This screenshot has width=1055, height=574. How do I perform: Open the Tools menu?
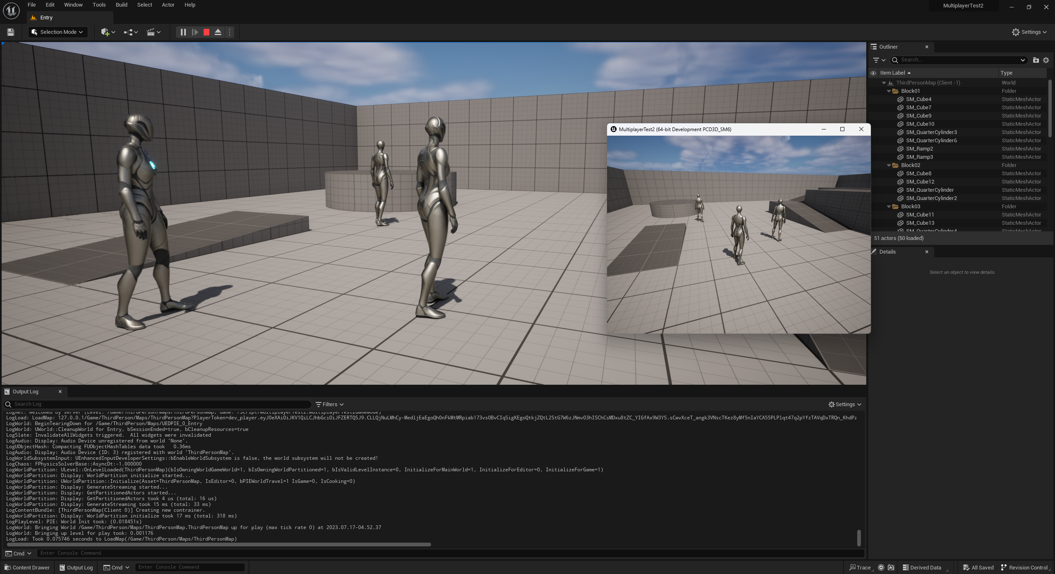[99, 5]
